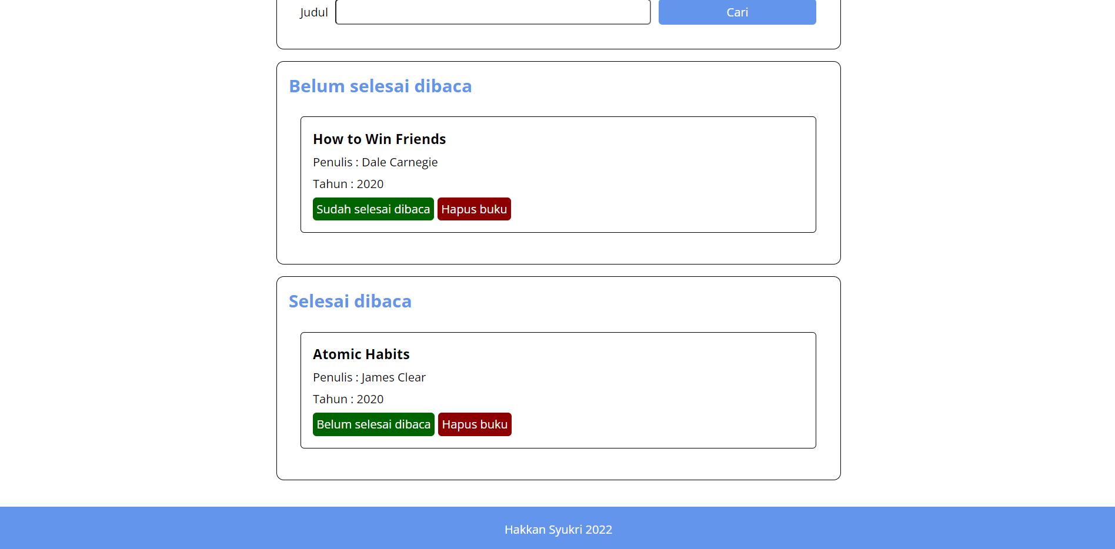The image size is (1115, 549).
Task: Select the Belum selesai dibaca section heading
Action: (x=380, y=86)
